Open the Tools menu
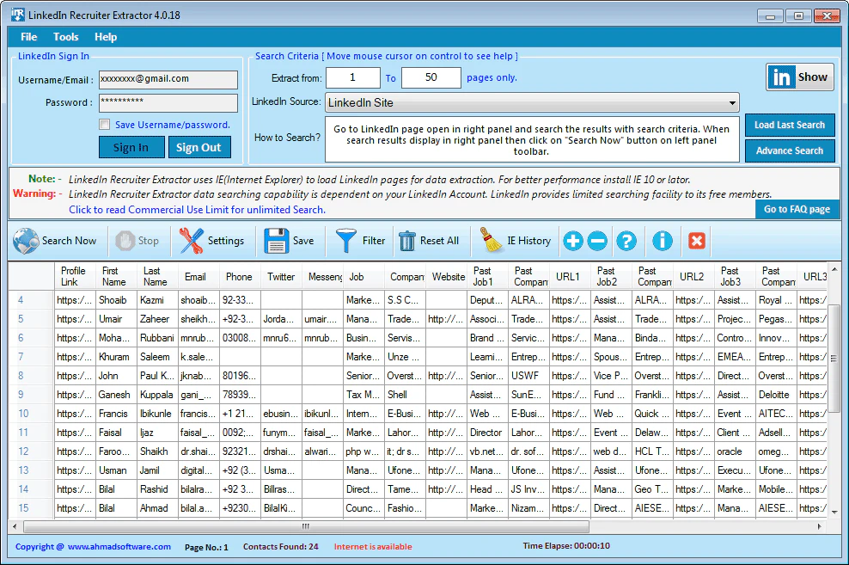Viewport: 849px width, 565px height. click(66, 37)
